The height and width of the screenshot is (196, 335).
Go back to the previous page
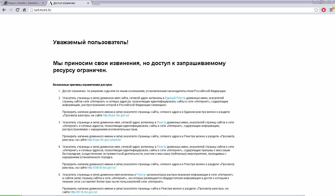click(x=4, y=10)
